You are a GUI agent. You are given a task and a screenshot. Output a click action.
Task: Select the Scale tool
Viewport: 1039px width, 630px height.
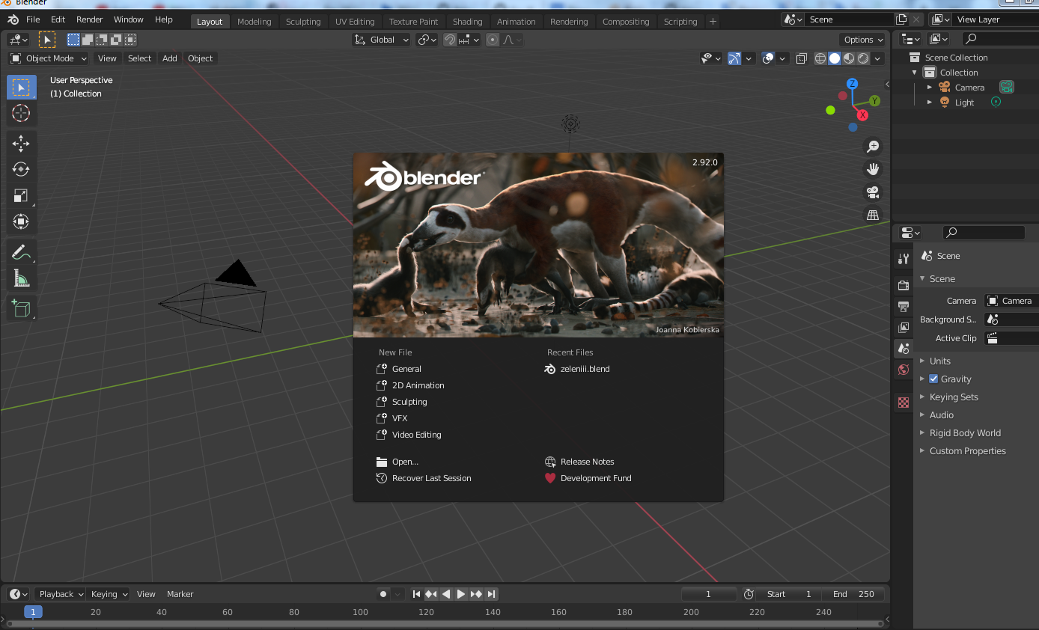point(22,195)
